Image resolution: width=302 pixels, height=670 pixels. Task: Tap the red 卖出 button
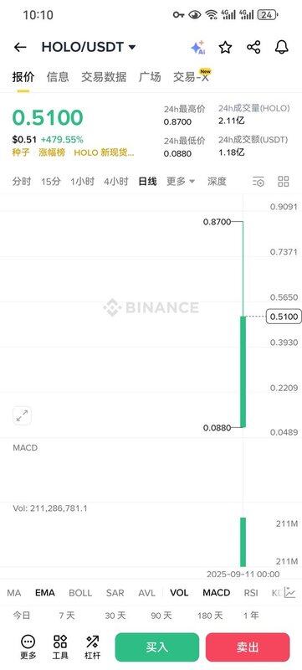[x=248, y=647]
